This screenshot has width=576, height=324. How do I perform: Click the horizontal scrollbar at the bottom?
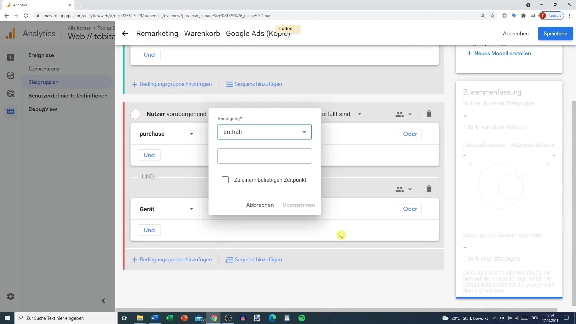tap(336, 310)
